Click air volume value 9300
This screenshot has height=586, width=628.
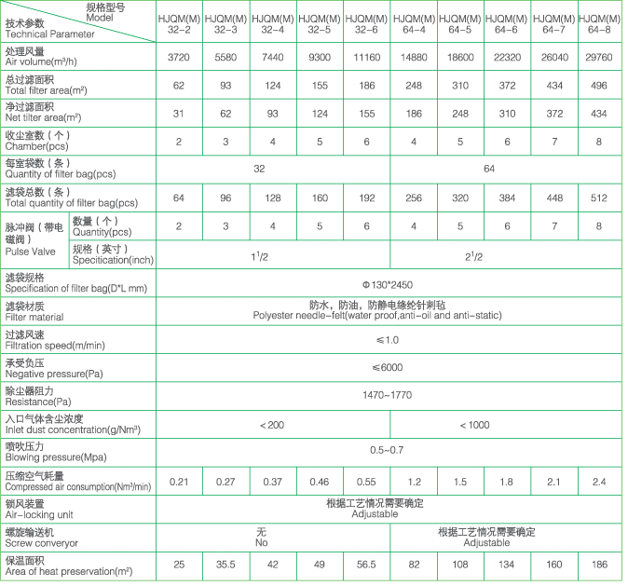pyautogui.click(x=320, y=57)
